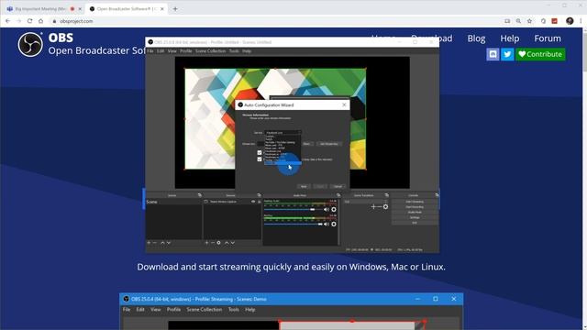Open the scene transition dropdown
587x330 pixels.
pos(366,202)
